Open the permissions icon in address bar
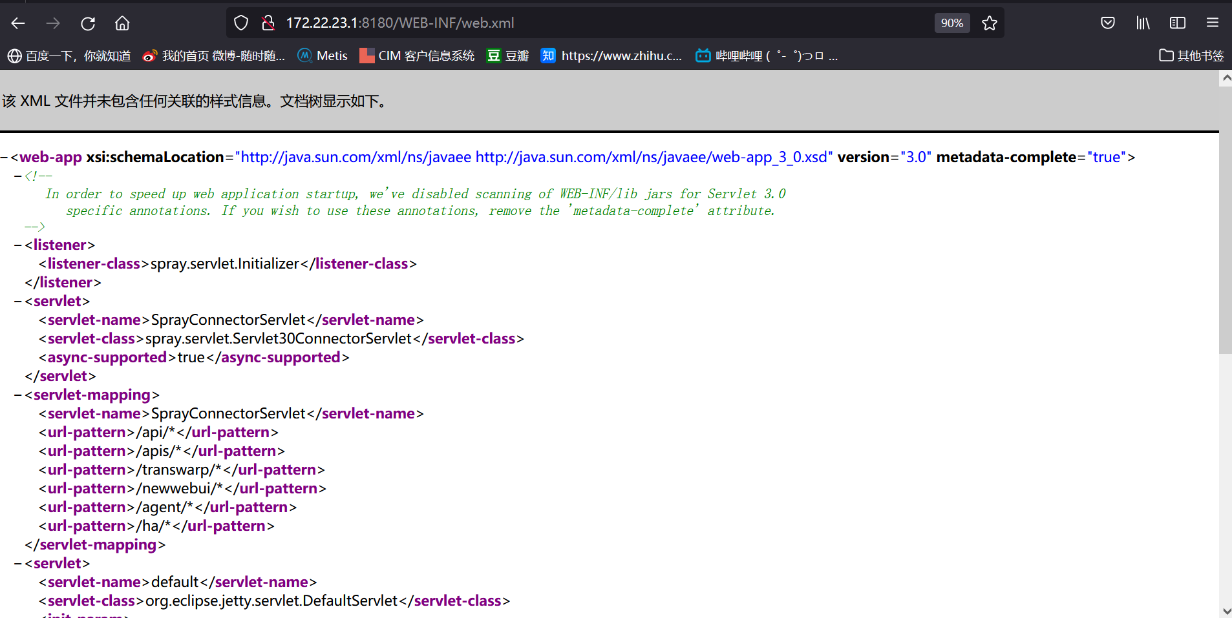The height and width of the screenshot is (618, 1232). tap(268, 22)
